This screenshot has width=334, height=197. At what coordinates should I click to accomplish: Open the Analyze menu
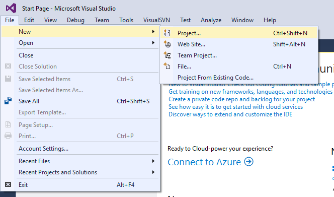pos(211,20)
